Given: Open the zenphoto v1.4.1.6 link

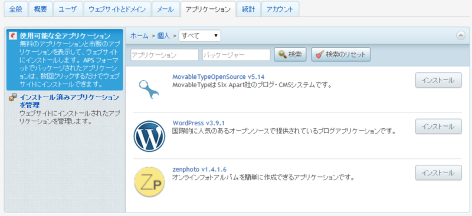Looking at the screenshot, I should tap(199, 169).
